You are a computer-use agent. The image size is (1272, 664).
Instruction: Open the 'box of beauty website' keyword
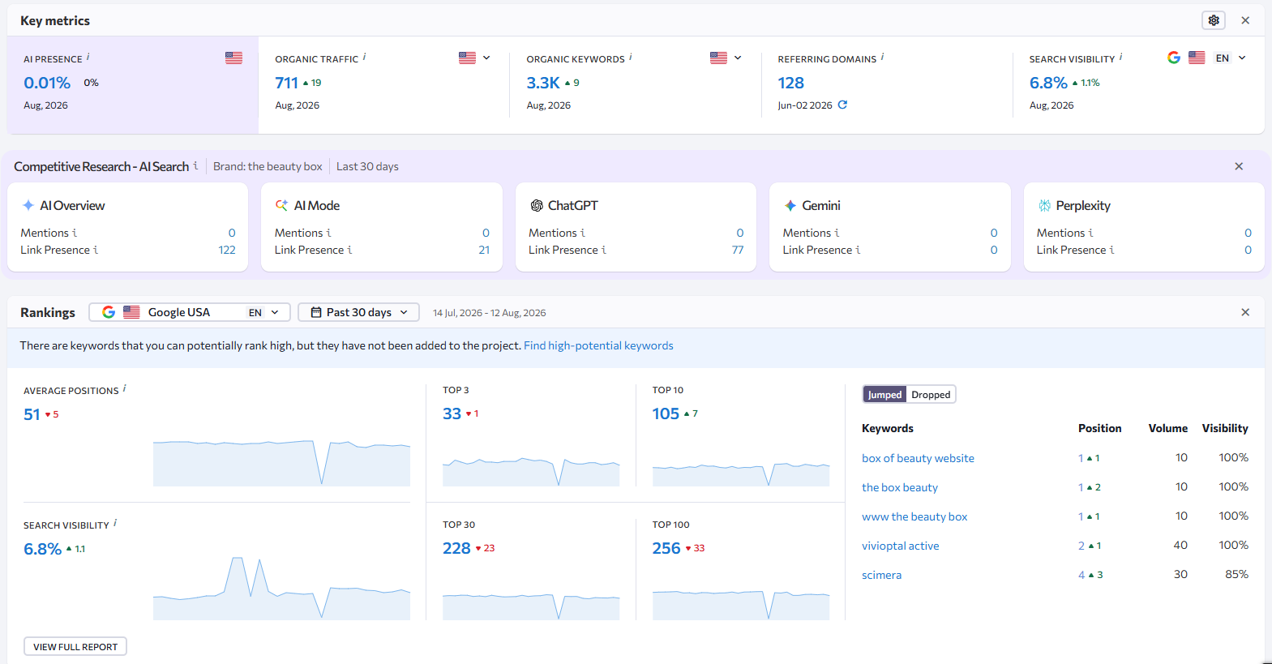coord(918,458)
